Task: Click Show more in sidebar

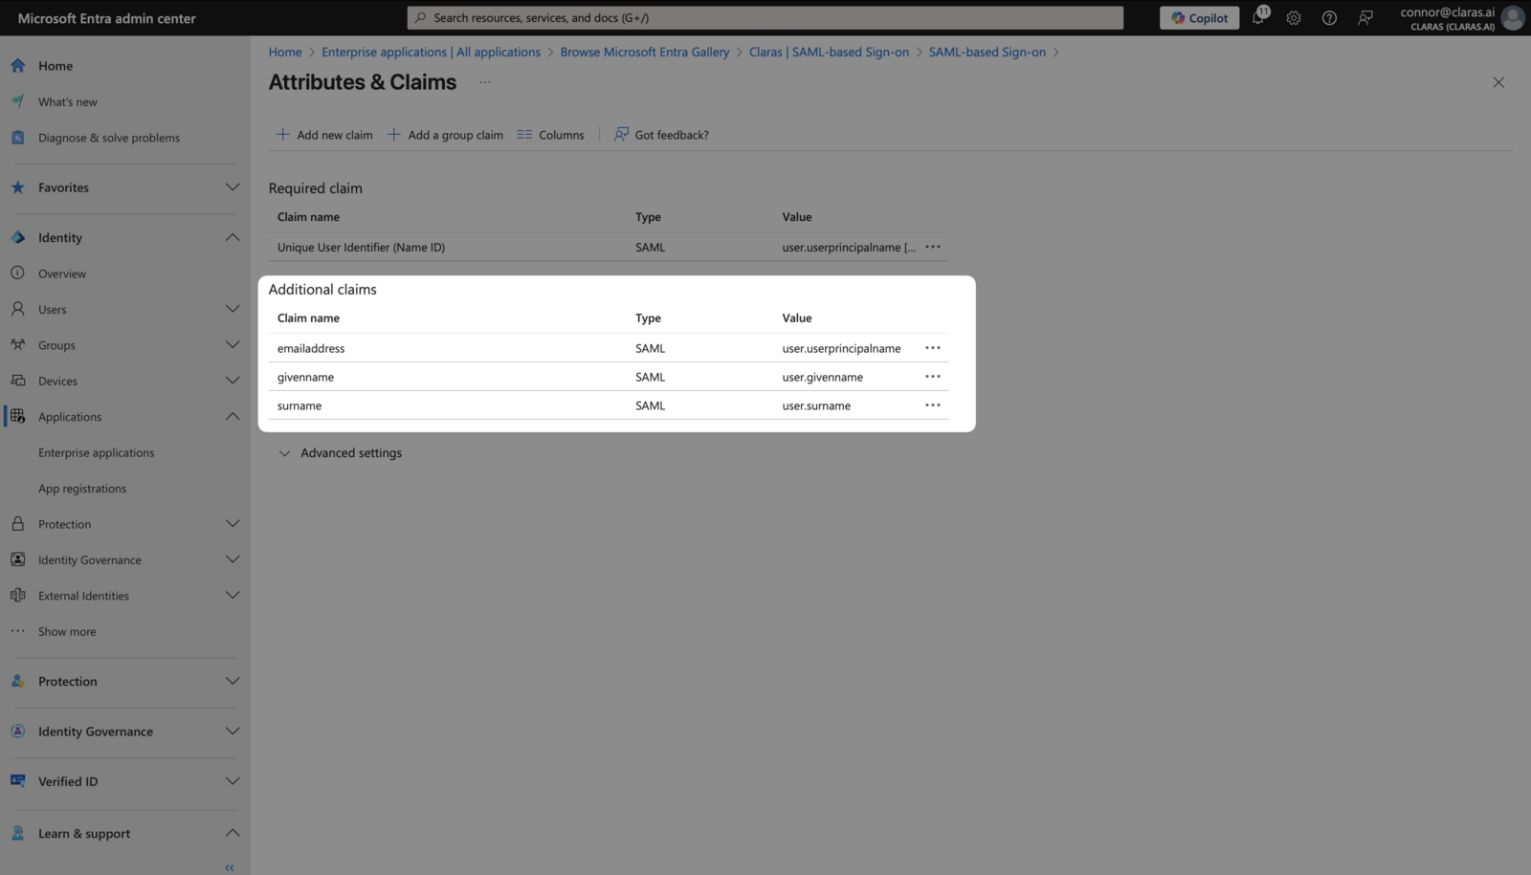Action: pyautogui.click(x=67, y=631)
